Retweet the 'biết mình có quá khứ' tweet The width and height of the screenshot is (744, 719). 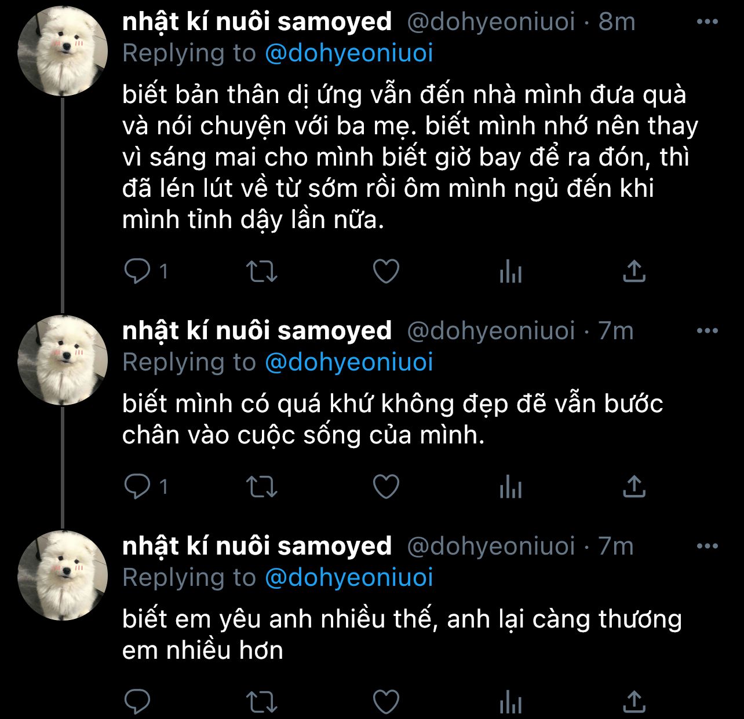[262, 487]
